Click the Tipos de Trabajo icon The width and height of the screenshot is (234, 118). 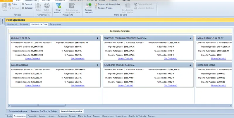click(x=96, y=8)
